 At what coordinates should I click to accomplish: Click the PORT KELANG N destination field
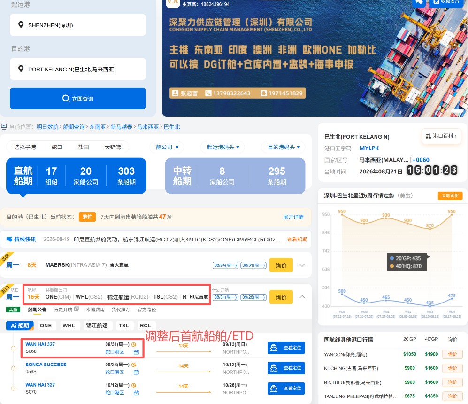pyautogui.click(x=78, y=69)
